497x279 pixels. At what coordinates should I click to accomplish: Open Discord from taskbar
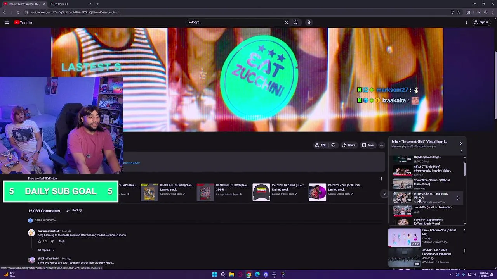[x=266, y=274]
